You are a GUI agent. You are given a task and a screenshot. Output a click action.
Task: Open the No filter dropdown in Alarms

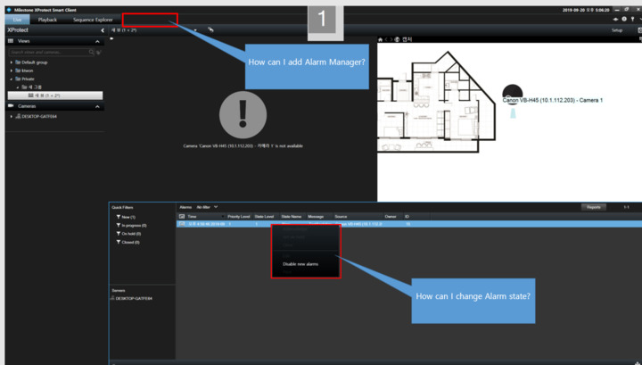pyautogui.click(x=208, y=207)
